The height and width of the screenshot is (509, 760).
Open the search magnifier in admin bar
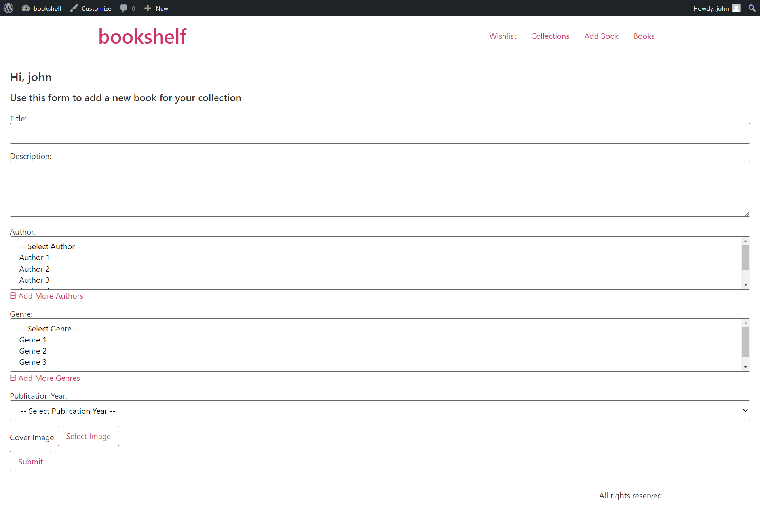[x=752, y=8]
